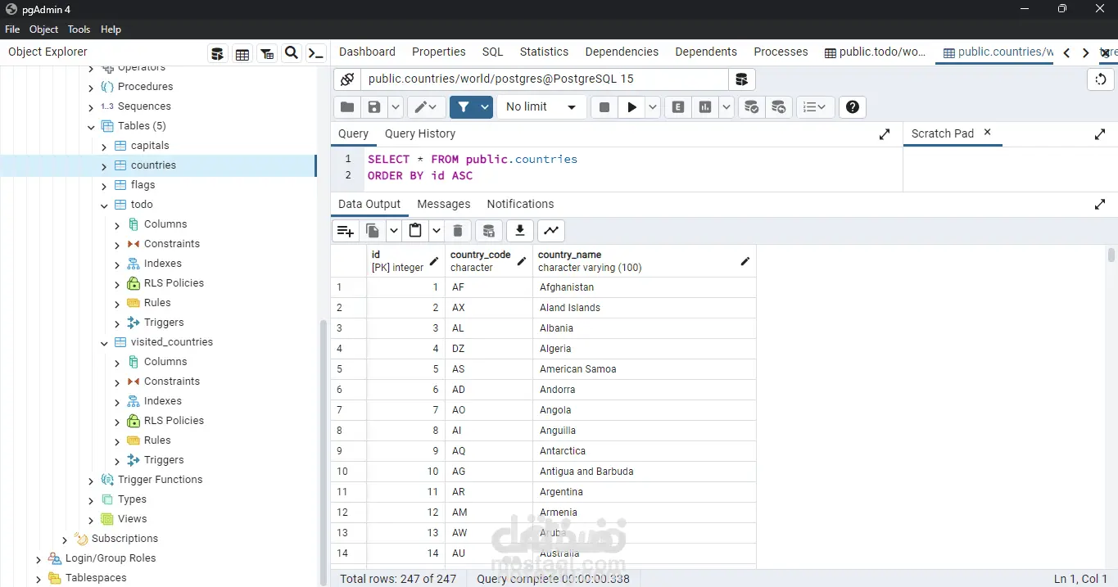Open the PSQL Tool terminal icon
Viewport: 1118px width, 587px height.
click(x=315, y=54)
